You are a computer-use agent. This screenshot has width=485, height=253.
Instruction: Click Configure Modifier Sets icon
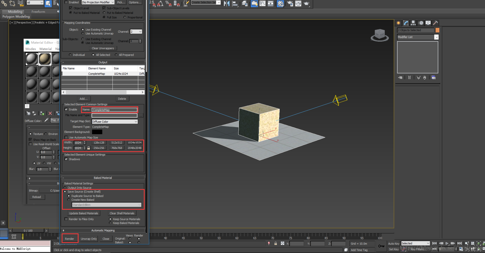(x=434, y=77)
